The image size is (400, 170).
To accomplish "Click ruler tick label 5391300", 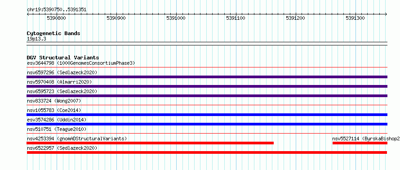I will pos(356,18).
